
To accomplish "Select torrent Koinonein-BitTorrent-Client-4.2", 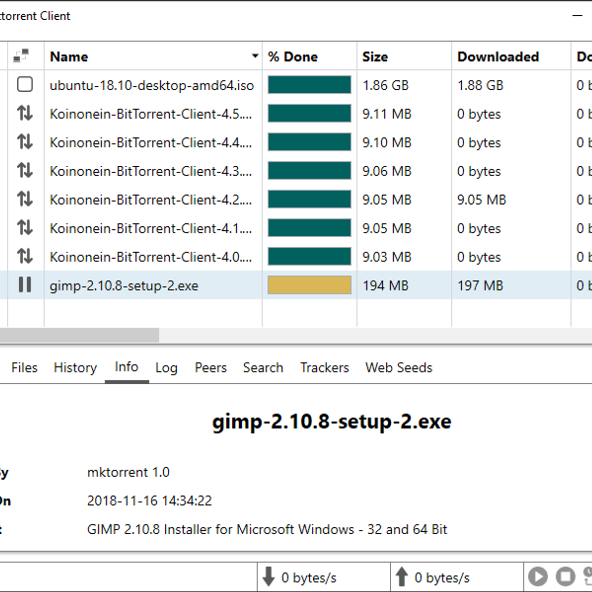I will pyautogui.click(x=151, y=200).
